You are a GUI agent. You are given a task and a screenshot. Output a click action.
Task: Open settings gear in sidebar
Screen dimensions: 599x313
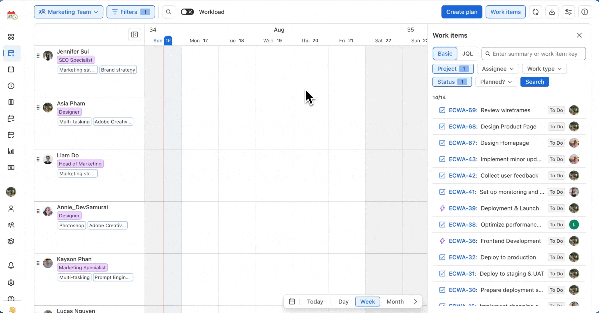tap(11, 283)
